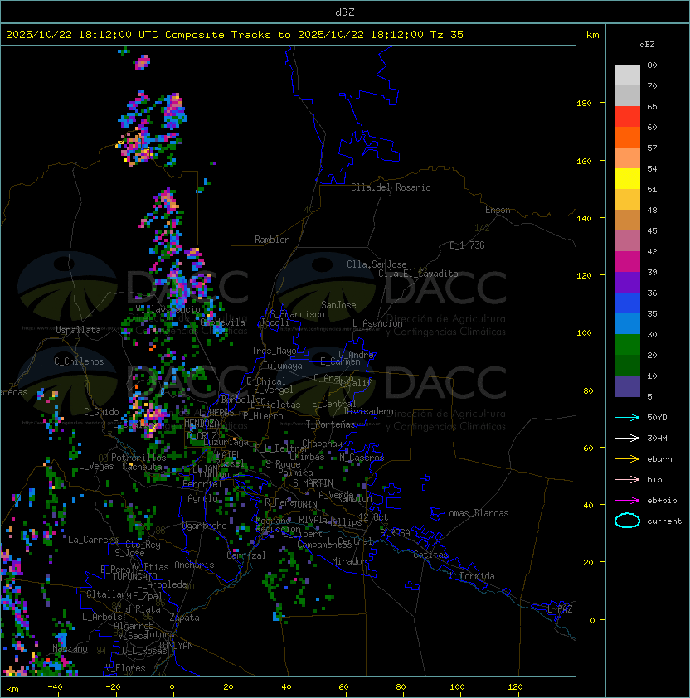Screen dimensions: 690x698
Task: Click the Ugarteche map label
Action: coord(205,526)
